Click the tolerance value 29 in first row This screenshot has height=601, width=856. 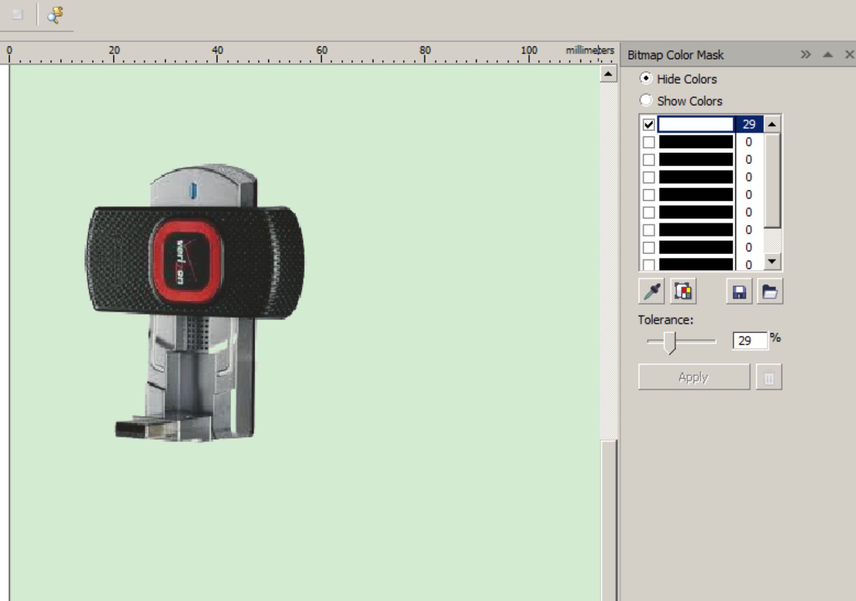[x=749, y=124]
